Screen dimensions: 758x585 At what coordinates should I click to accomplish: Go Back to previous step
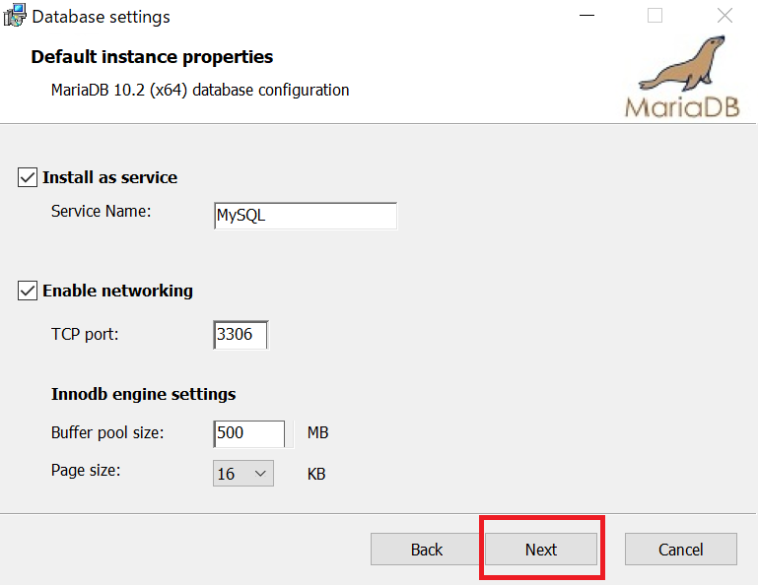click(x=427, y=550)
